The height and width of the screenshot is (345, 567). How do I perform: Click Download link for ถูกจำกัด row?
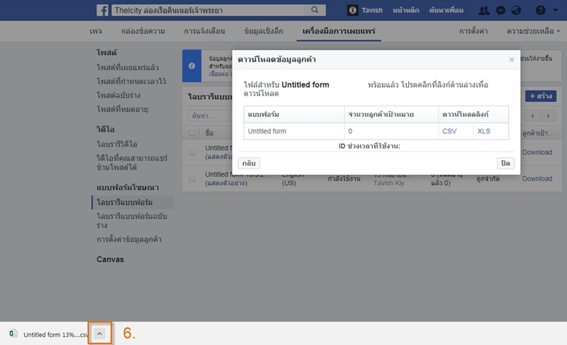537,179
